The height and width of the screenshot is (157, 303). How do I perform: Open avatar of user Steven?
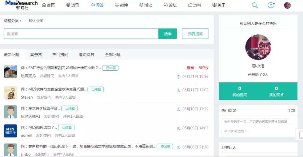[x=10, y=93]
